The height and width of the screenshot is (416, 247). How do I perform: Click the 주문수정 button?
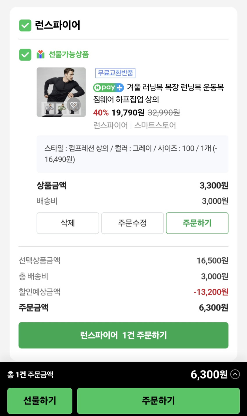132,223
